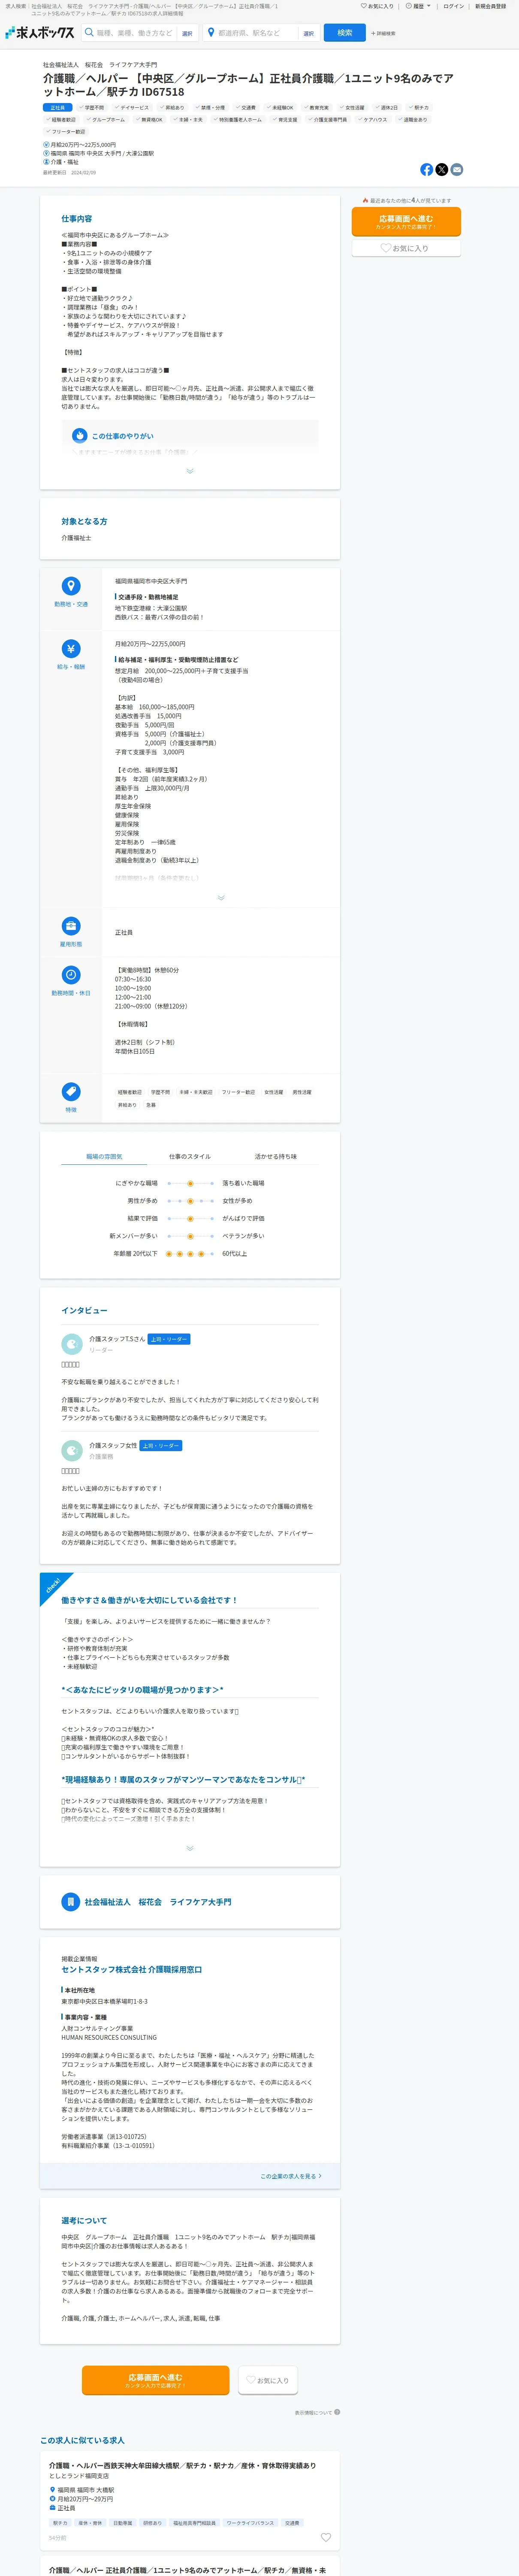Image resolution: width=519 pixels, height=2576 pixels.
Task: Switch to the 仕事のスタイル tab
Action: (x=190, y=1157)
